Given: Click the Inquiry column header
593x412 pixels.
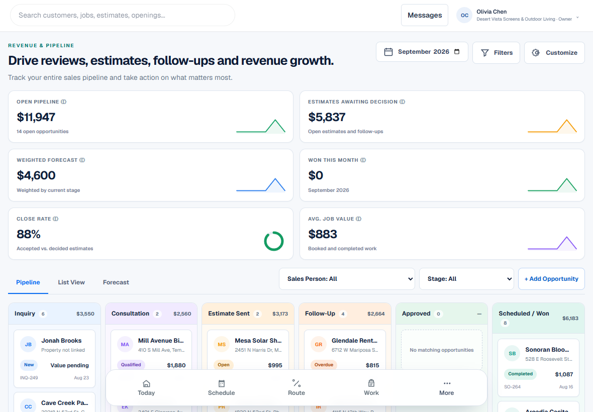Looking at the screenshot, I should (x=54, y=314).
